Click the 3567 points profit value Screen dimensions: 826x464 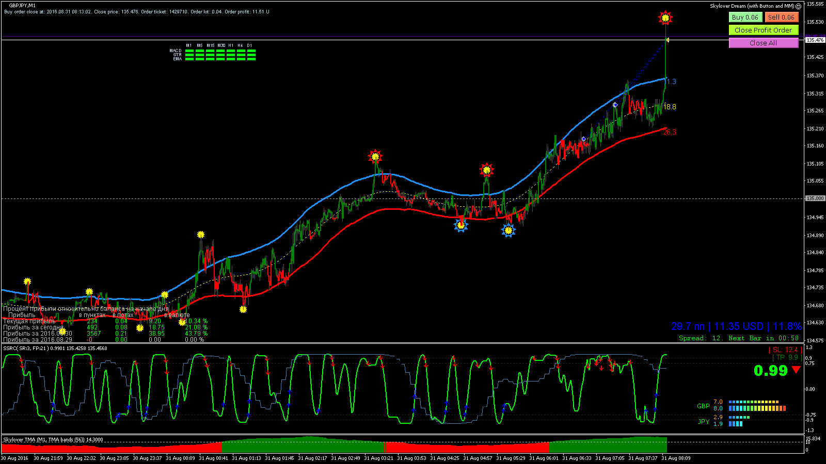tap(94, 334)
